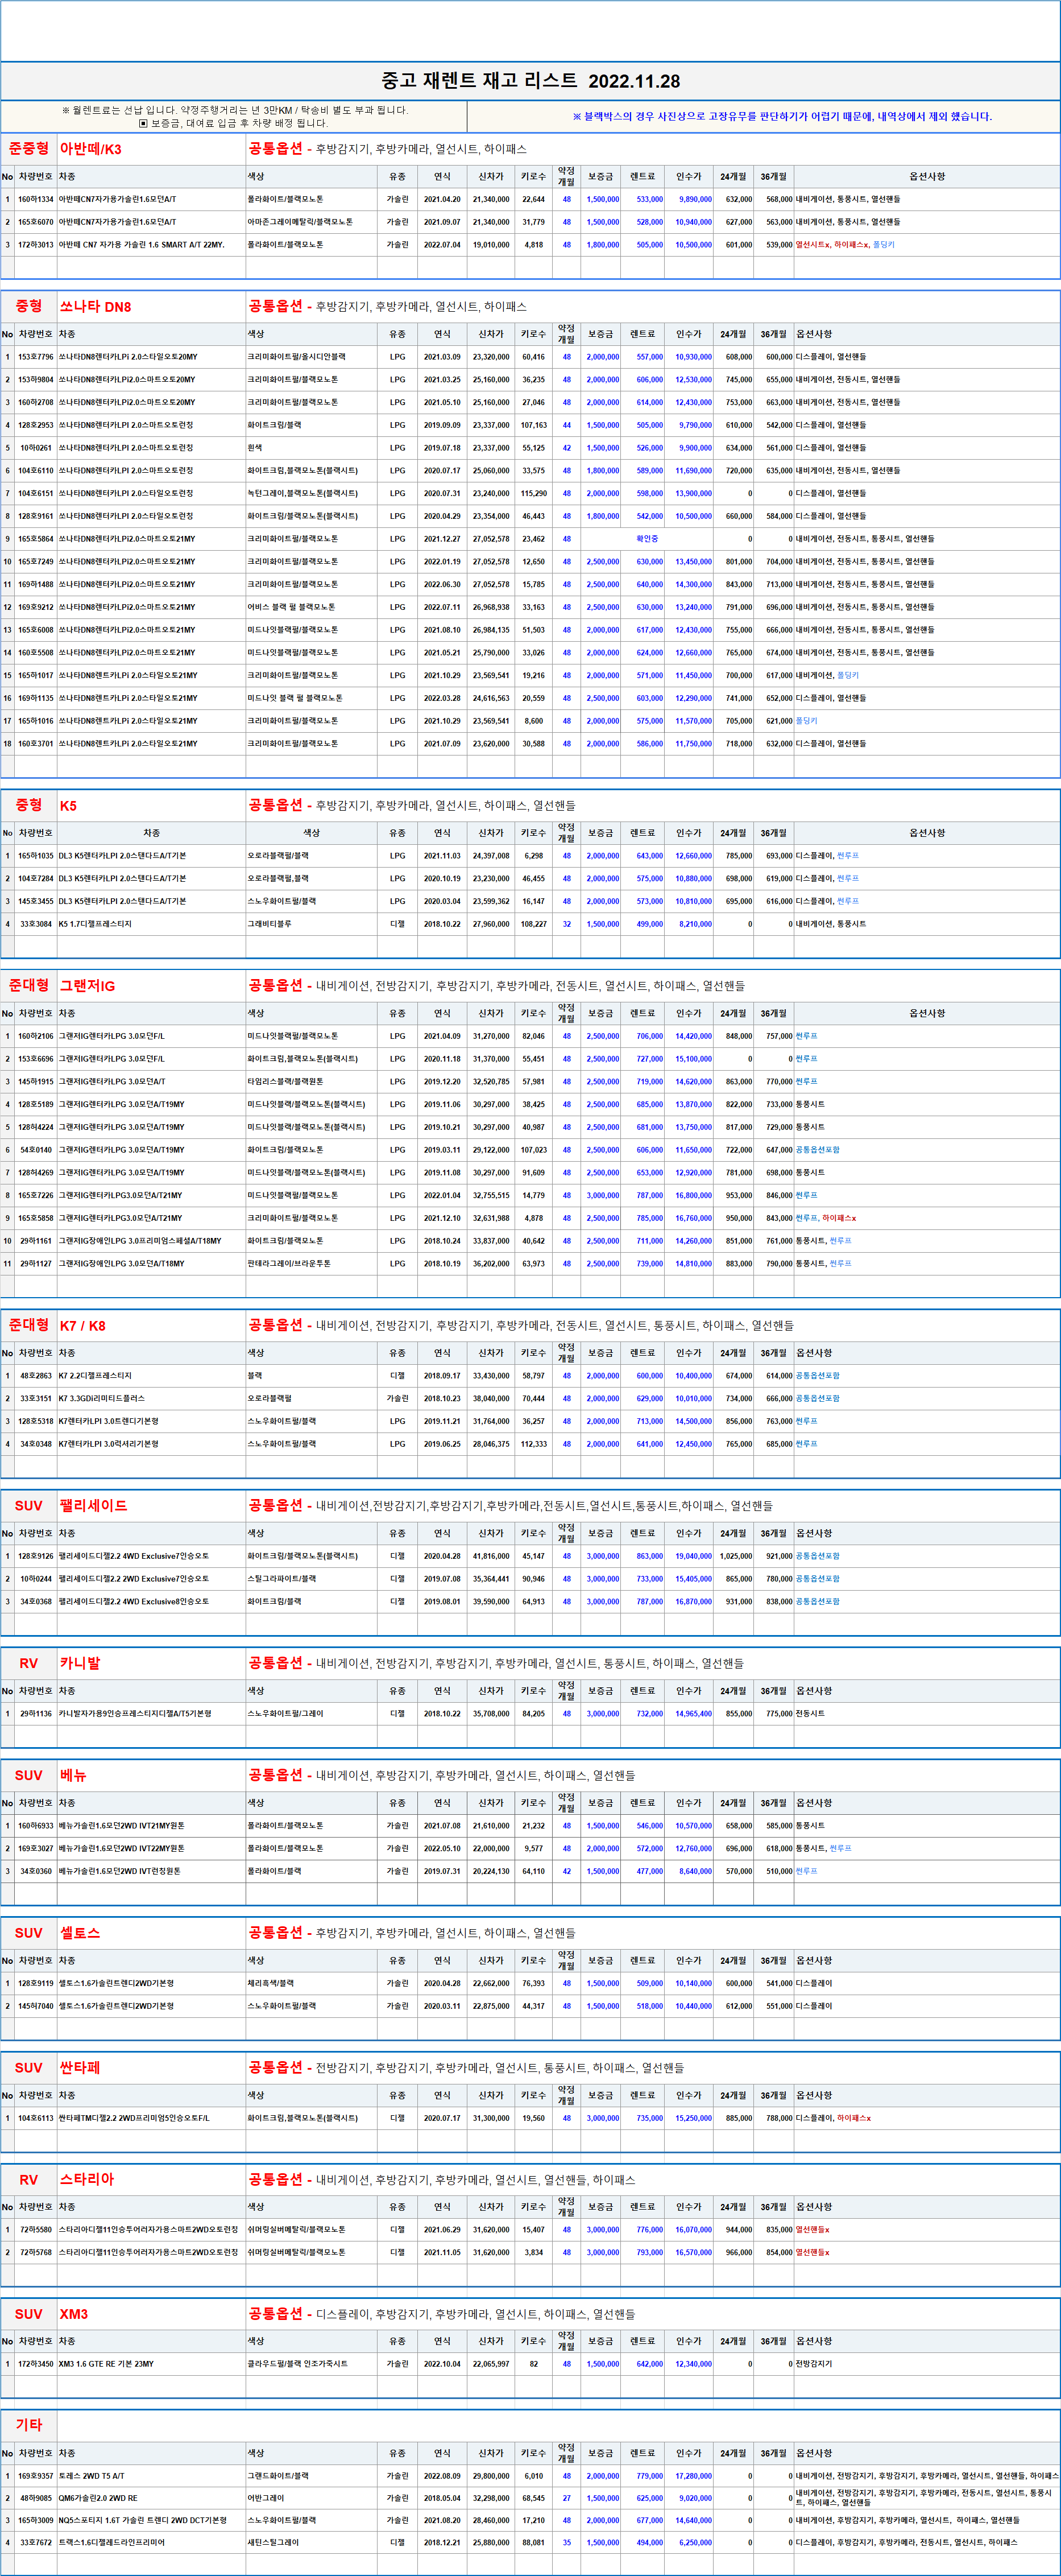Click plate number 34호0348
This screenshot has width=1061, height=2576.
(36, 1444)
